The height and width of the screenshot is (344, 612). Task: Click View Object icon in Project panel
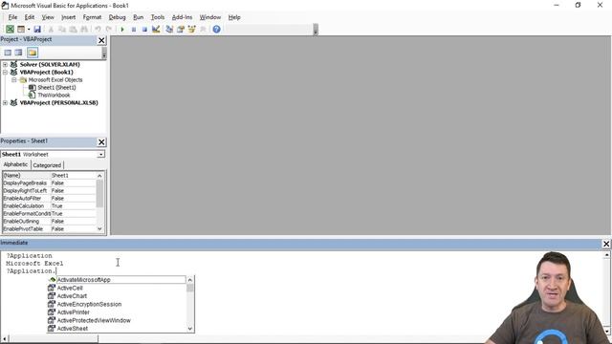pos(18,53)
